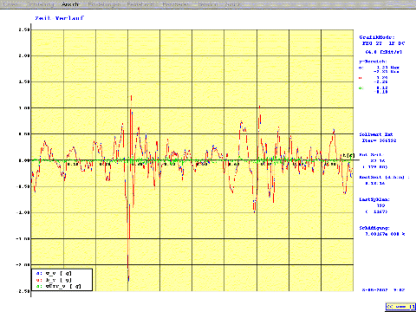Screen dimensions: 416x312
Task: Open the second menu bar item
Action: (40, 4)
